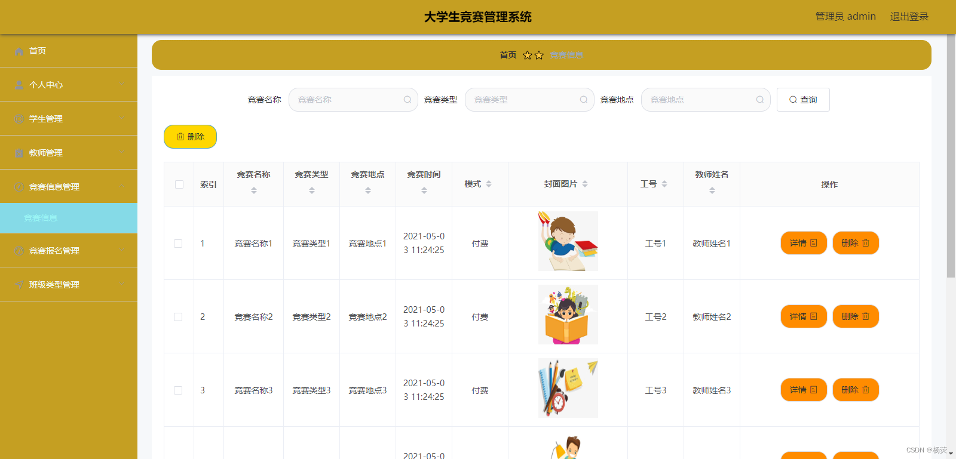This screenshot has height=459, width=956.
Task: Click 删除 for row 竞赛名称1
Action: coord(856,243)
